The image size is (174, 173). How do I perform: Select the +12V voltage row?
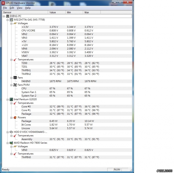(x=77, y=45)
